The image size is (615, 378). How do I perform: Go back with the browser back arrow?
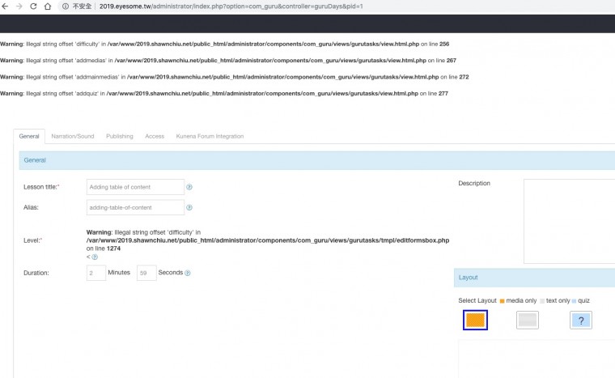(5, 6)
